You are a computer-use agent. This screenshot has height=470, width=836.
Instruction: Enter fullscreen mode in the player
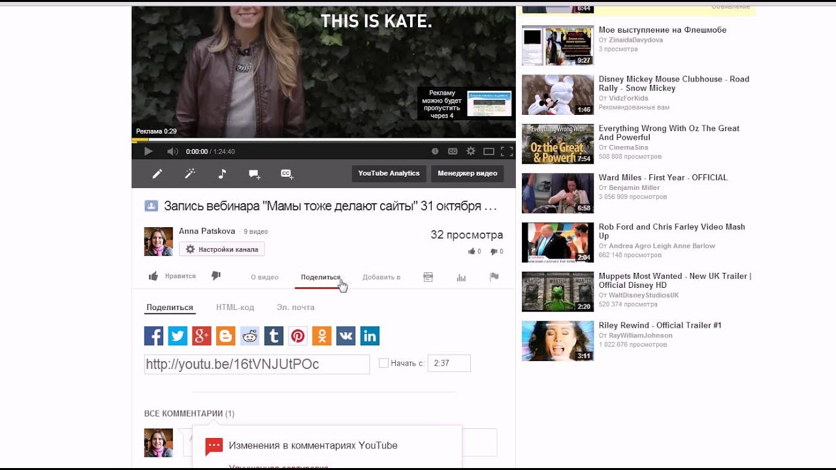506,151
